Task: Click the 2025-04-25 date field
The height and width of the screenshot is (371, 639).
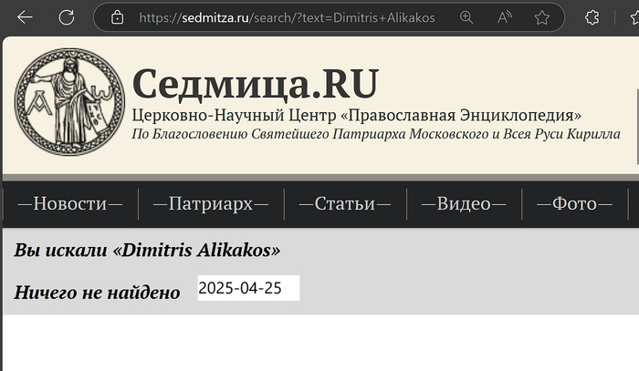Action: [x=247, y=288]
